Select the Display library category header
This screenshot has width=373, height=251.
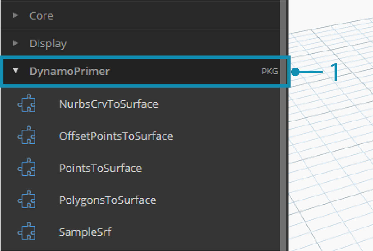click(x=48, y=43)
